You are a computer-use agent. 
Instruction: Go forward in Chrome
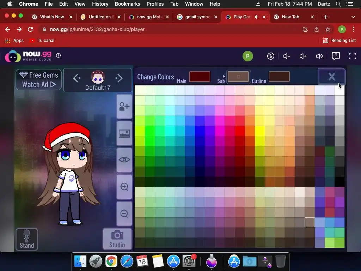(19, 29)
